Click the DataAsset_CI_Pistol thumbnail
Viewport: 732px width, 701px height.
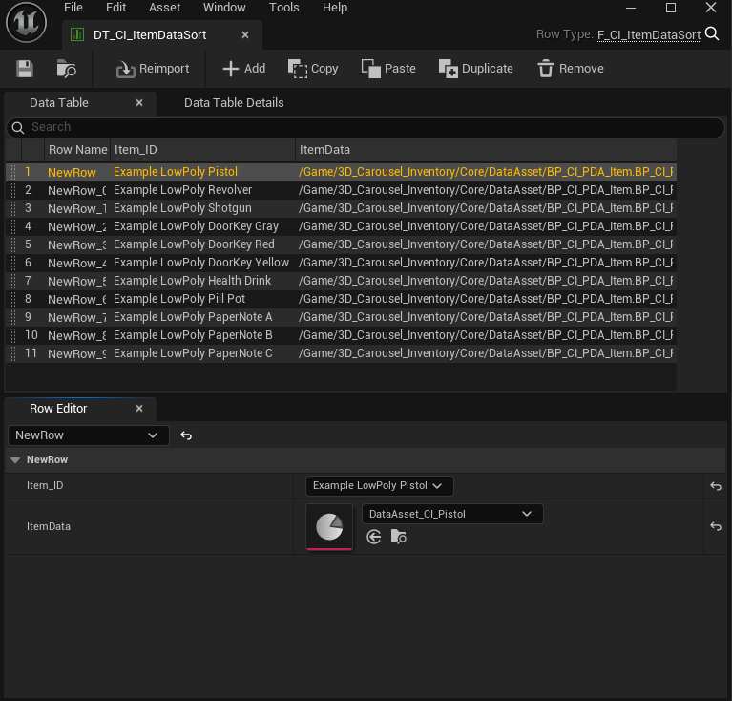(329, 527)
